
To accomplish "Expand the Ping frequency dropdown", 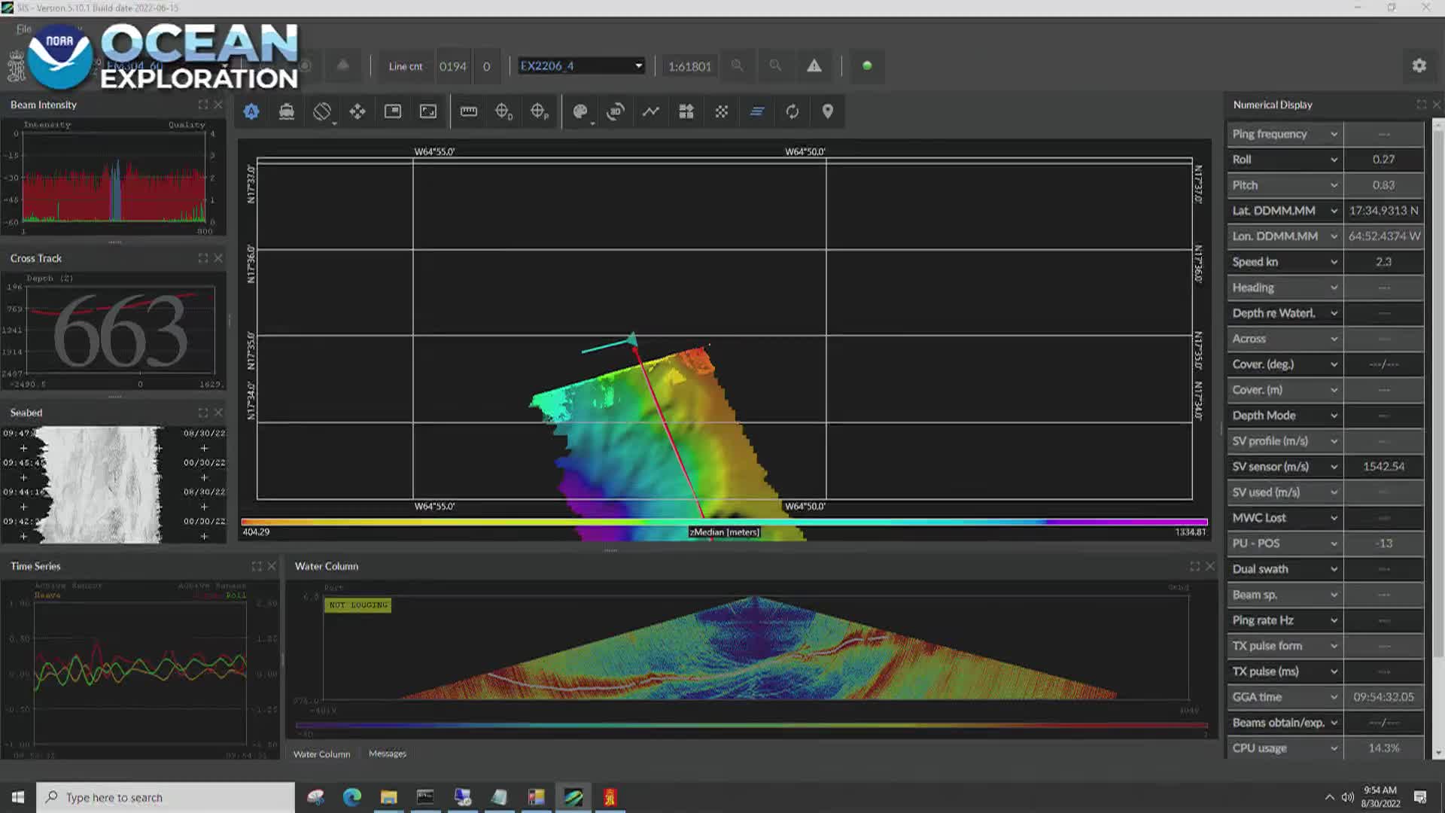I will coord(1334,134).
